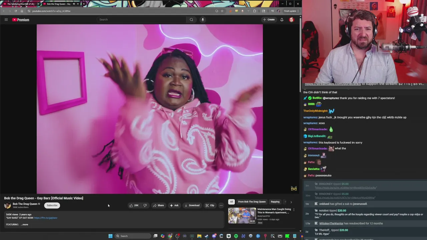Dislike the Gay Barz video
The image size is (427, 240).
[x=145, y=205]
